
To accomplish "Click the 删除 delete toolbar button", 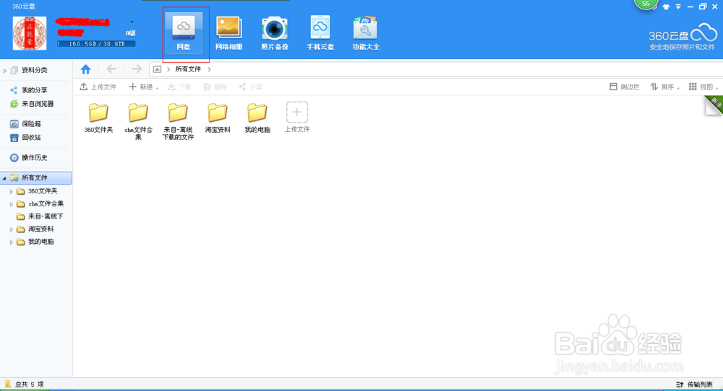I will tap(215, 87).
